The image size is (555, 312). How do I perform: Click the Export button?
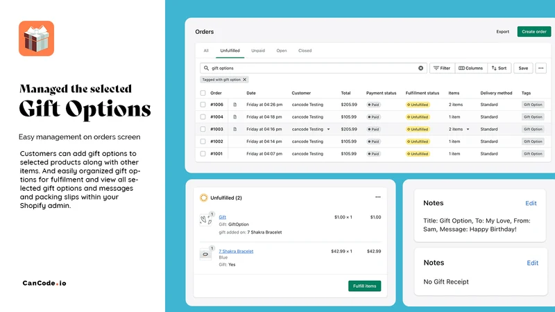[502, 31]
